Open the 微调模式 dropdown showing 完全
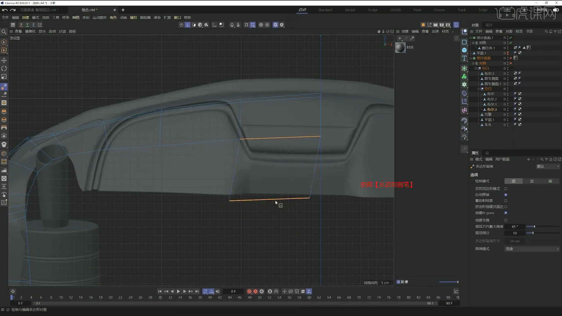The width and height of the screenshot is (562, 316). 532,249
